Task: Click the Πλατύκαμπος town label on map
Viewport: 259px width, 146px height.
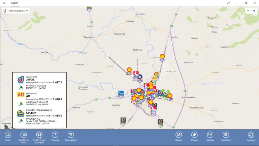Action: pos(197,107)
